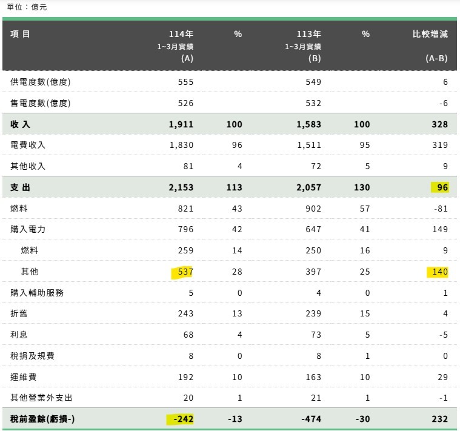
Task: Click the 支出 section row label
Action: pos(20,187)
